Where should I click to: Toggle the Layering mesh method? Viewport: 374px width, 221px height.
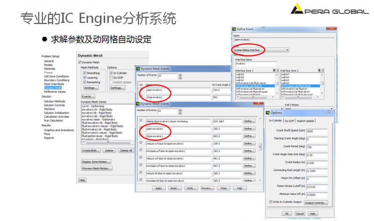click(x=85, y=78)
